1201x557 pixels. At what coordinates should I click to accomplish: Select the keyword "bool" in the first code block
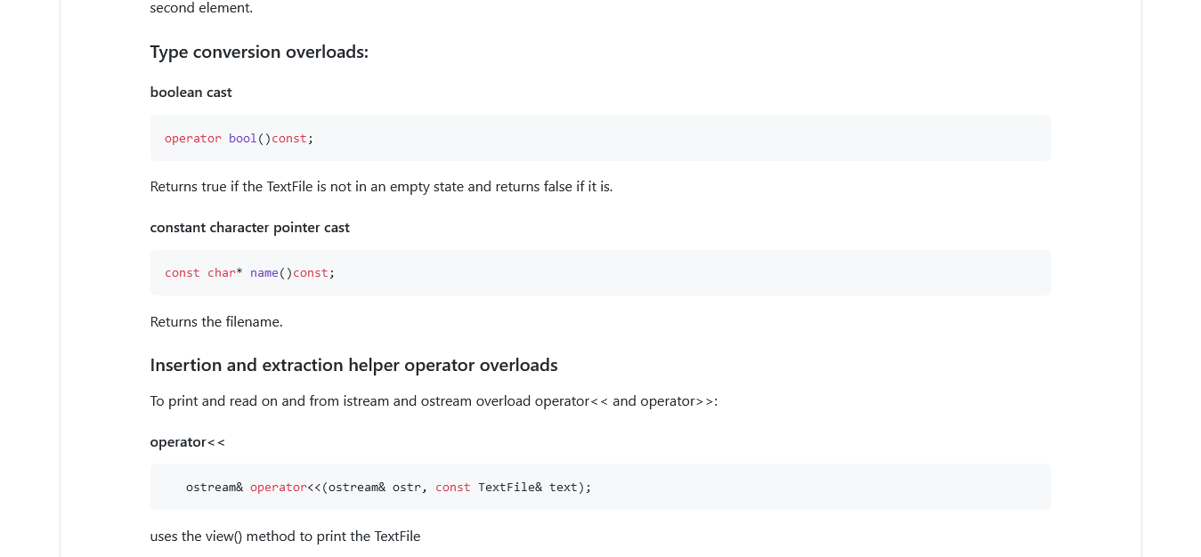point(242,138)
